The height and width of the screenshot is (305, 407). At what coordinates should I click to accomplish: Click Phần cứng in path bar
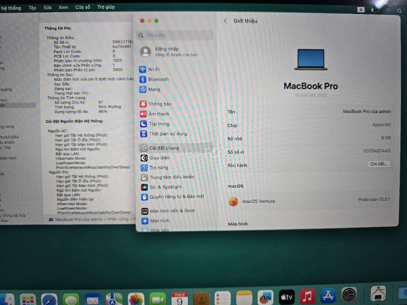click(x=118, y=219)
